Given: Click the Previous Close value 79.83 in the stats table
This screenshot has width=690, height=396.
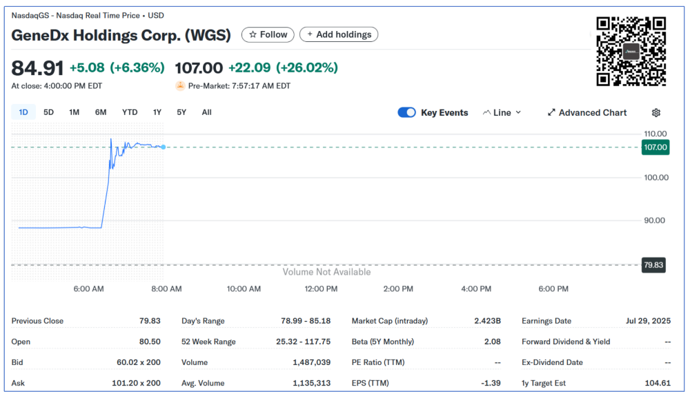Looking at the screenshot, I should pyautogui.click(x=150, y=321).
